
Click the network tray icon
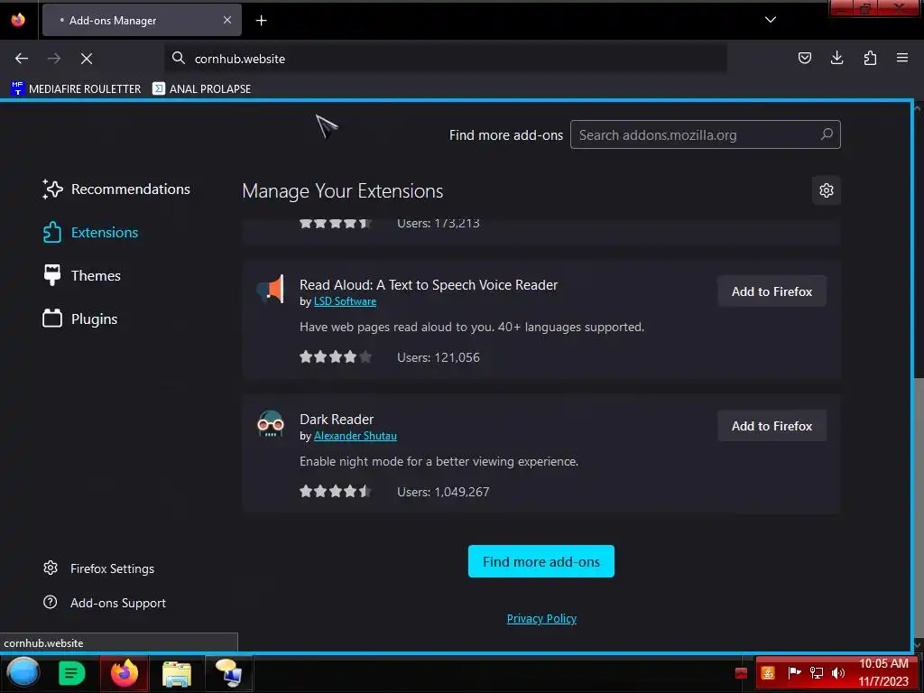[817, 673]
